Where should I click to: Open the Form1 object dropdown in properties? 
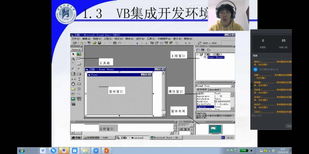233,86
